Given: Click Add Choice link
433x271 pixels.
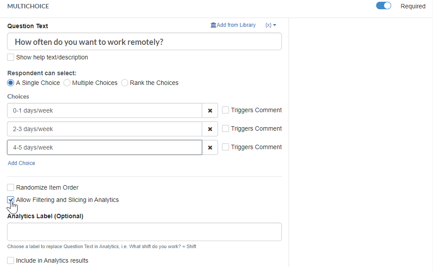Looking at the screenshot, I should tap(22, 163).
